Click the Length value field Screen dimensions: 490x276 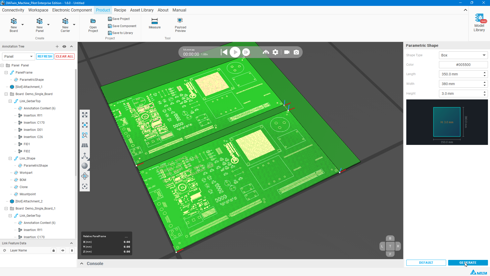(463, 74)
